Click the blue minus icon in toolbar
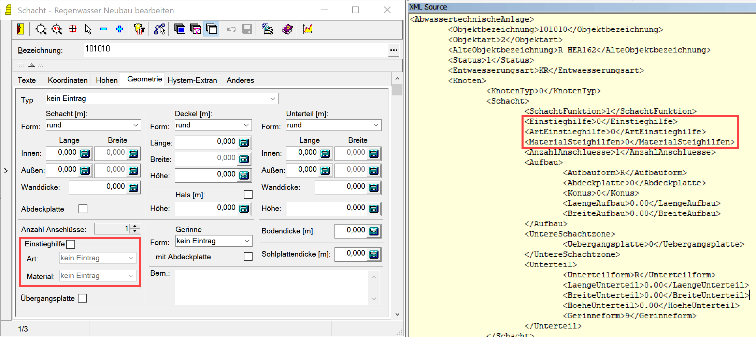 tap(104, 29)
